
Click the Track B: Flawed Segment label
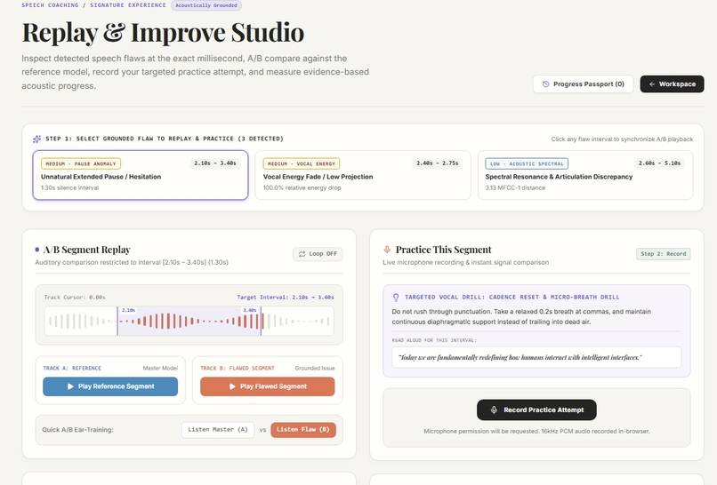point(238,368)
